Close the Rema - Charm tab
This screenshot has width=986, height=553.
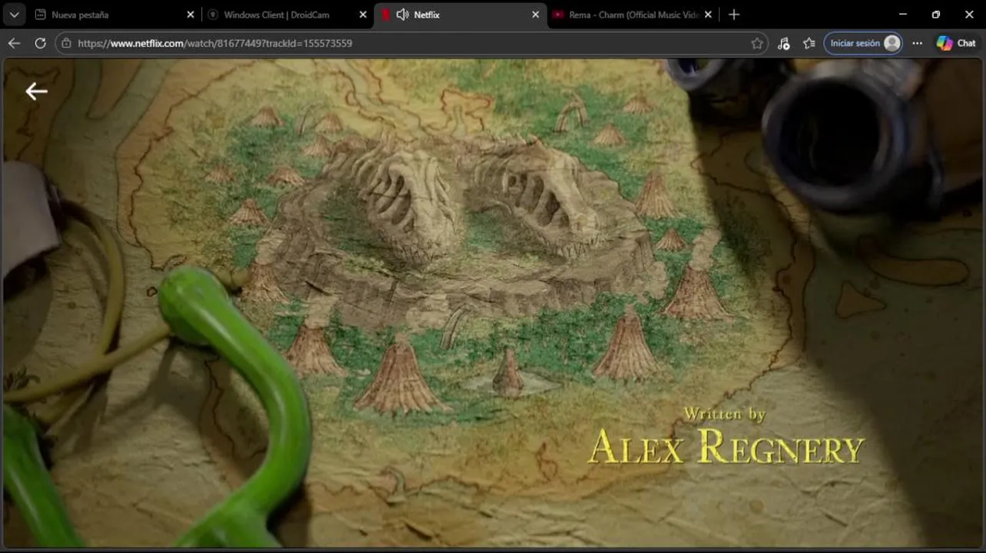click(x=708, y=15)
